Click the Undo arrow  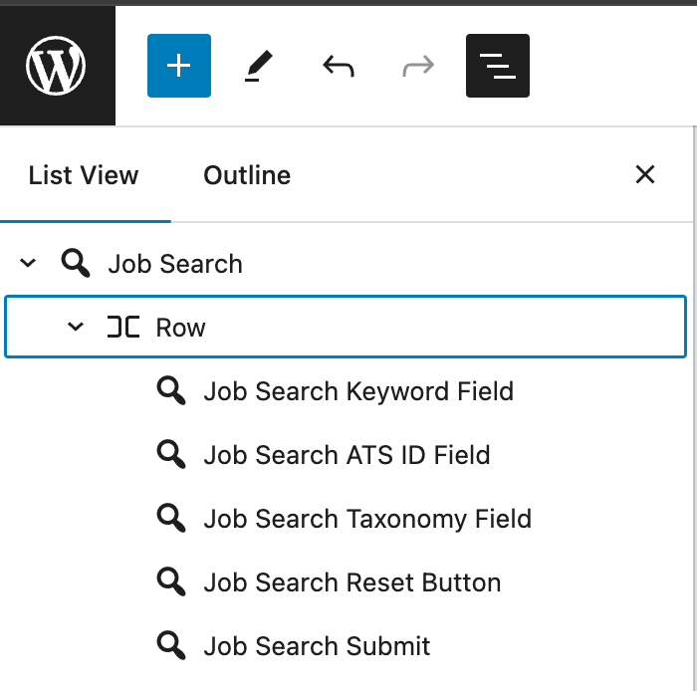[339, 66]
